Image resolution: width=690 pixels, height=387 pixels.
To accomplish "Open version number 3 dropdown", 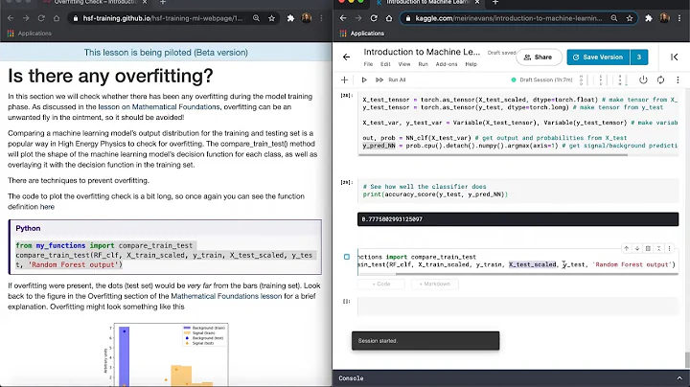I will [639, 57].
